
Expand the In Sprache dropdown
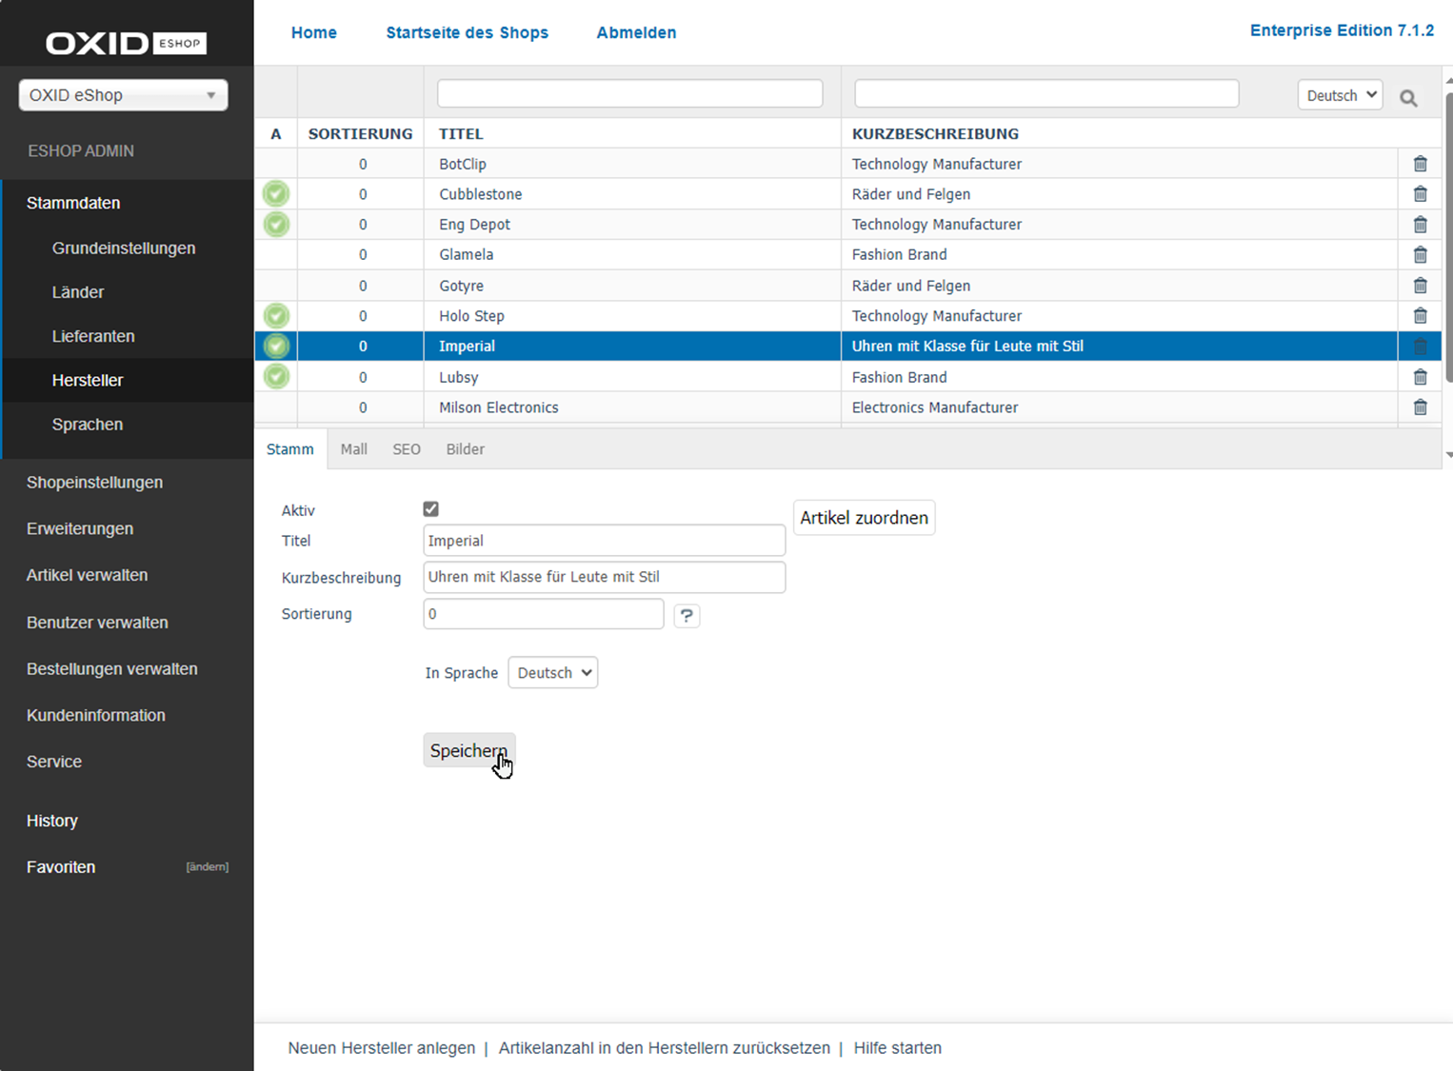point(552,673)
